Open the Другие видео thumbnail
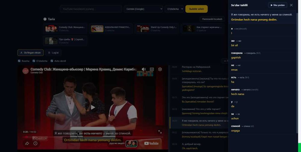 [131, 144]
